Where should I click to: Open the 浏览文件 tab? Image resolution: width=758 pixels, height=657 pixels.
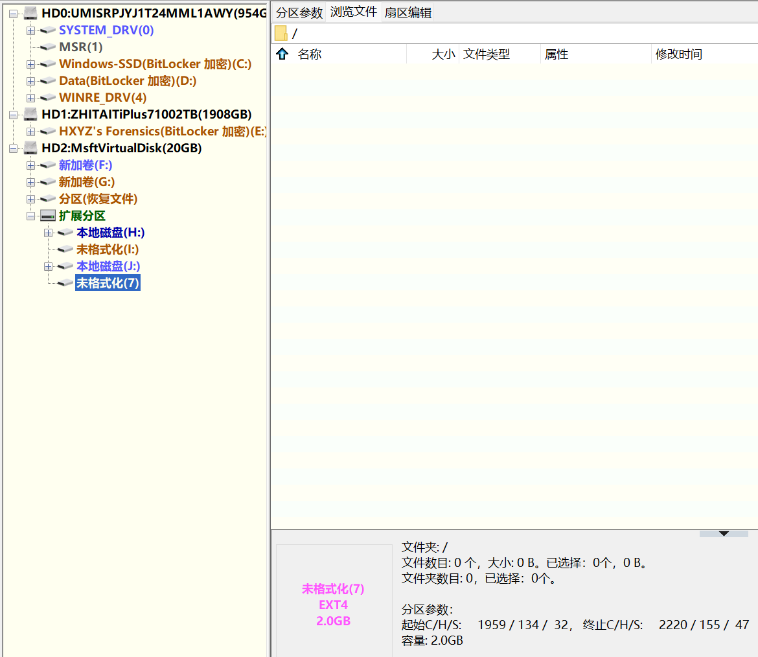coord(354,12)
